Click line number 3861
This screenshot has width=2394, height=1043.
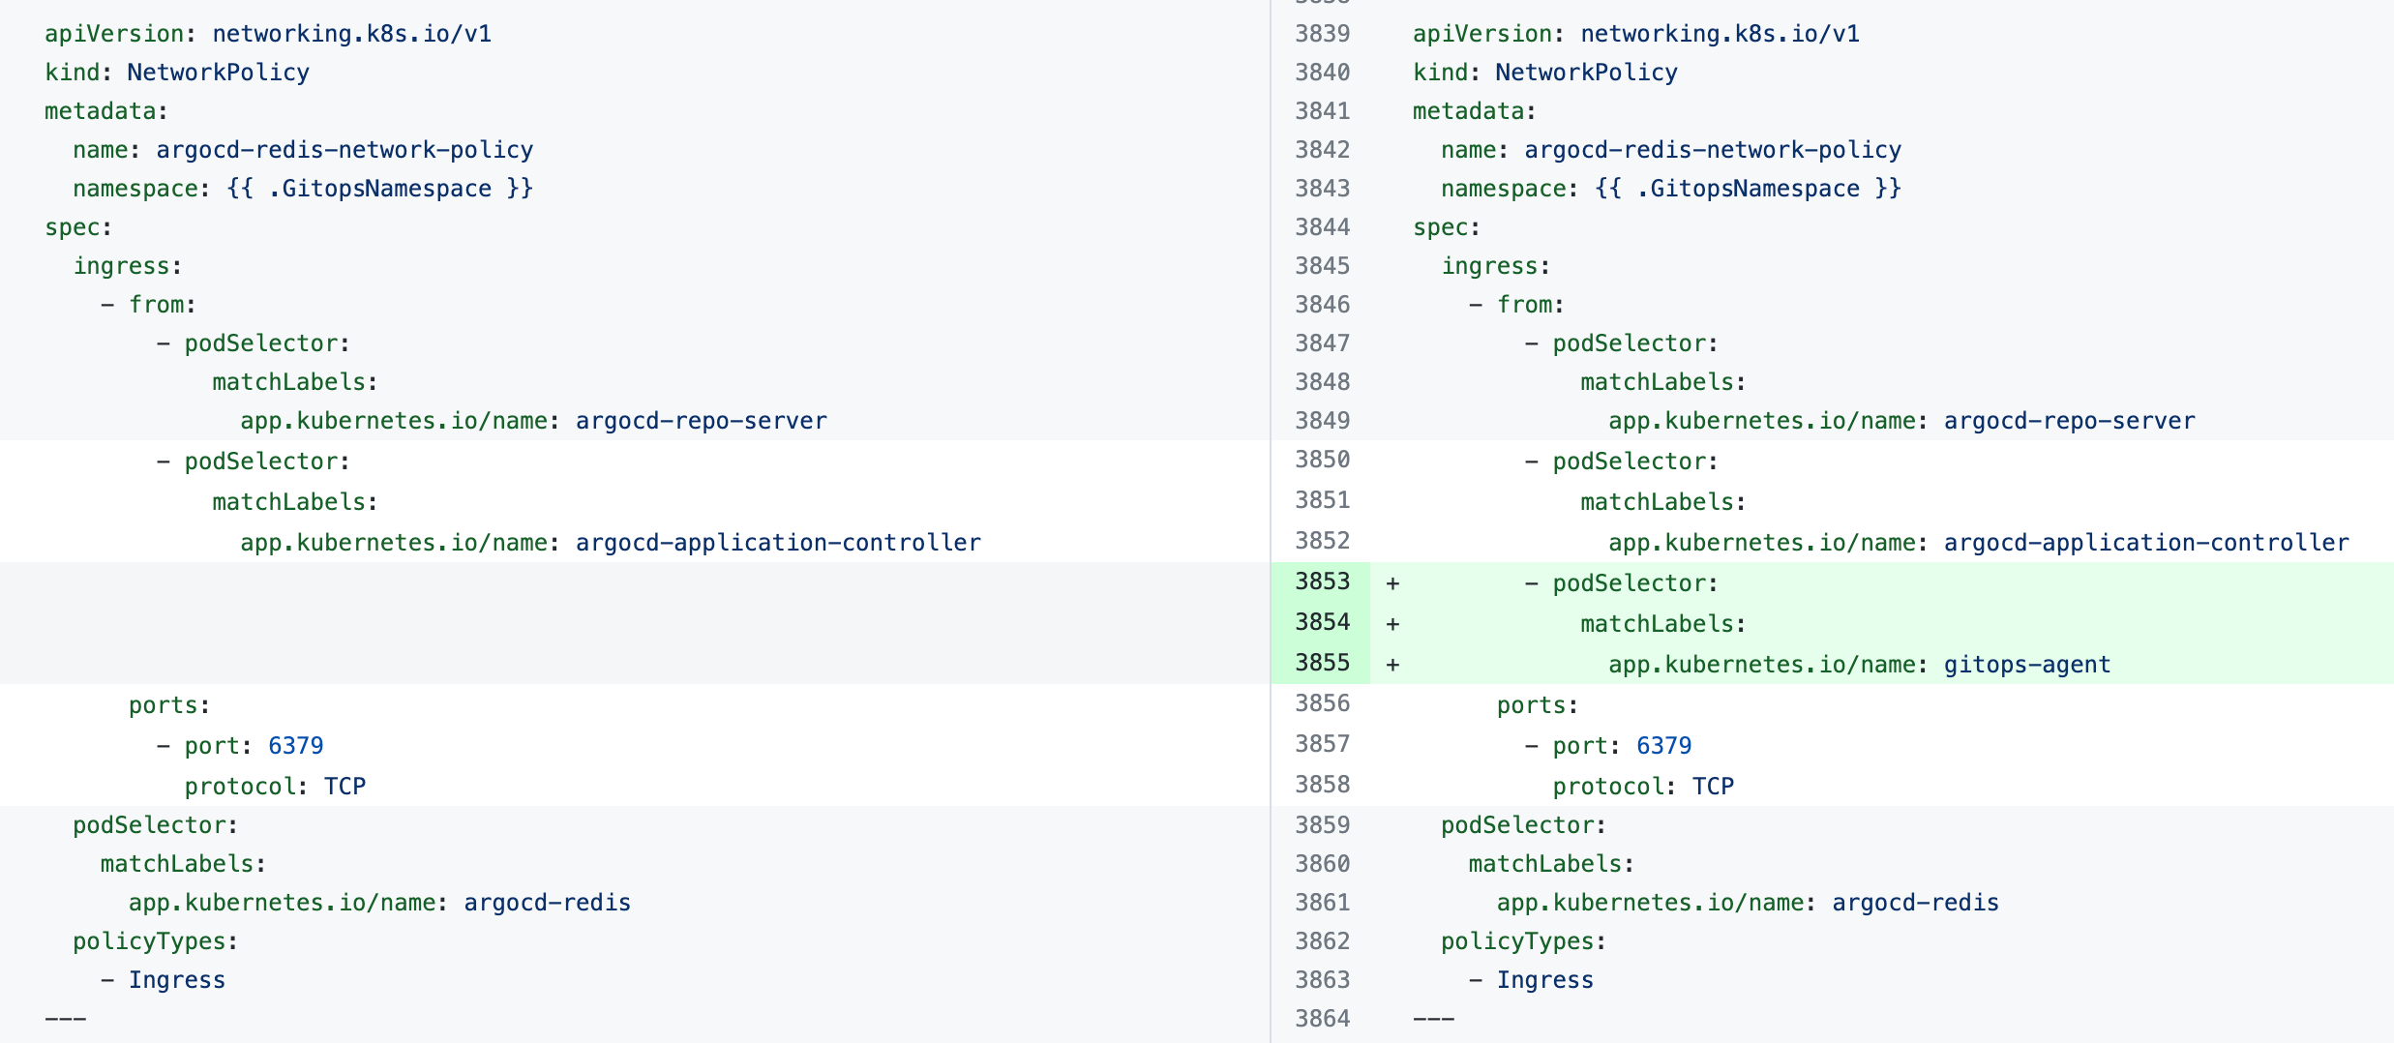pyautogui.click(x=1322, y=903)
